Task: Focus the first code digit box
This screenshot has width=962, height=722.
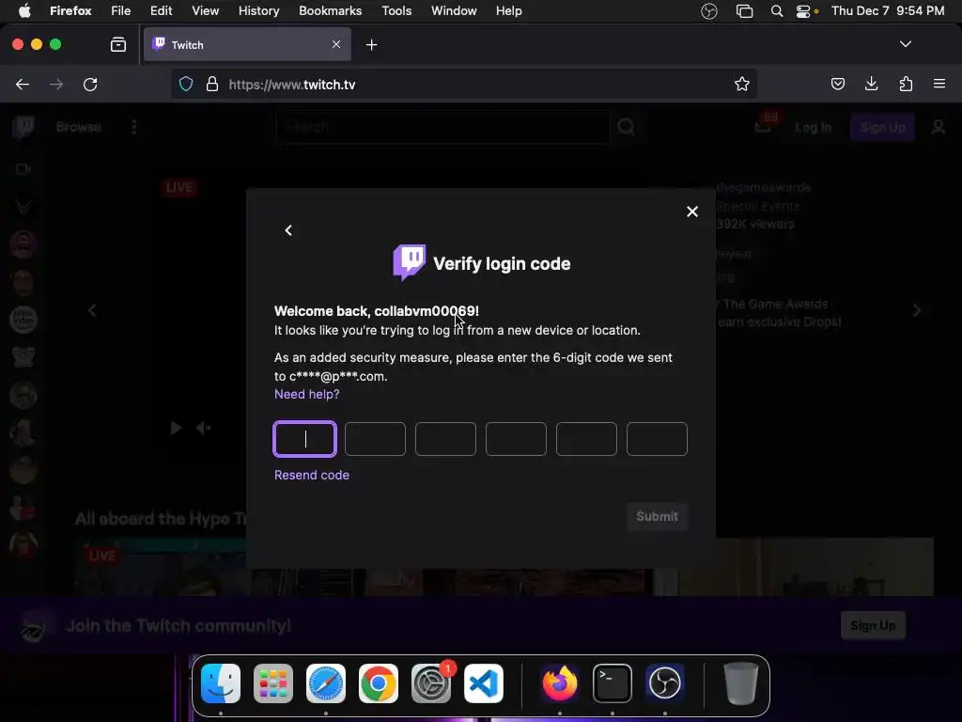Action: 305,439
